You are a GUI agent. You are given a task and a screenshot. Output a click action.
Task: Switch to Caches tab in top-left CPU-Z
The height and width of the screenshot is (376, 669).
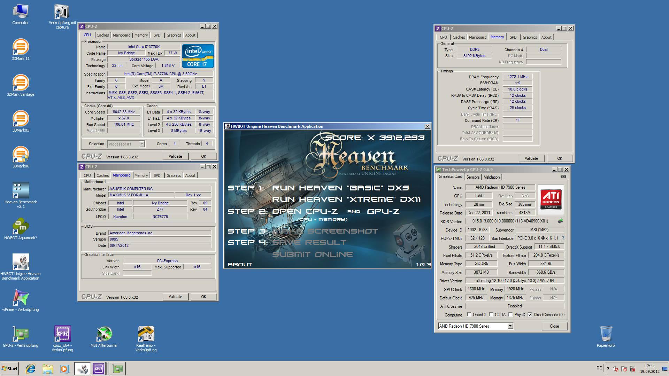click(x=102, y=35)
